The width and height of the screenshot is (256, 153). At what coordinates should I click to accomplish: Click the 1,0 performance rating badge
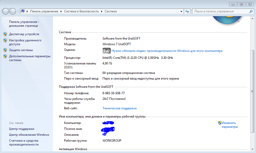(107, 51)
